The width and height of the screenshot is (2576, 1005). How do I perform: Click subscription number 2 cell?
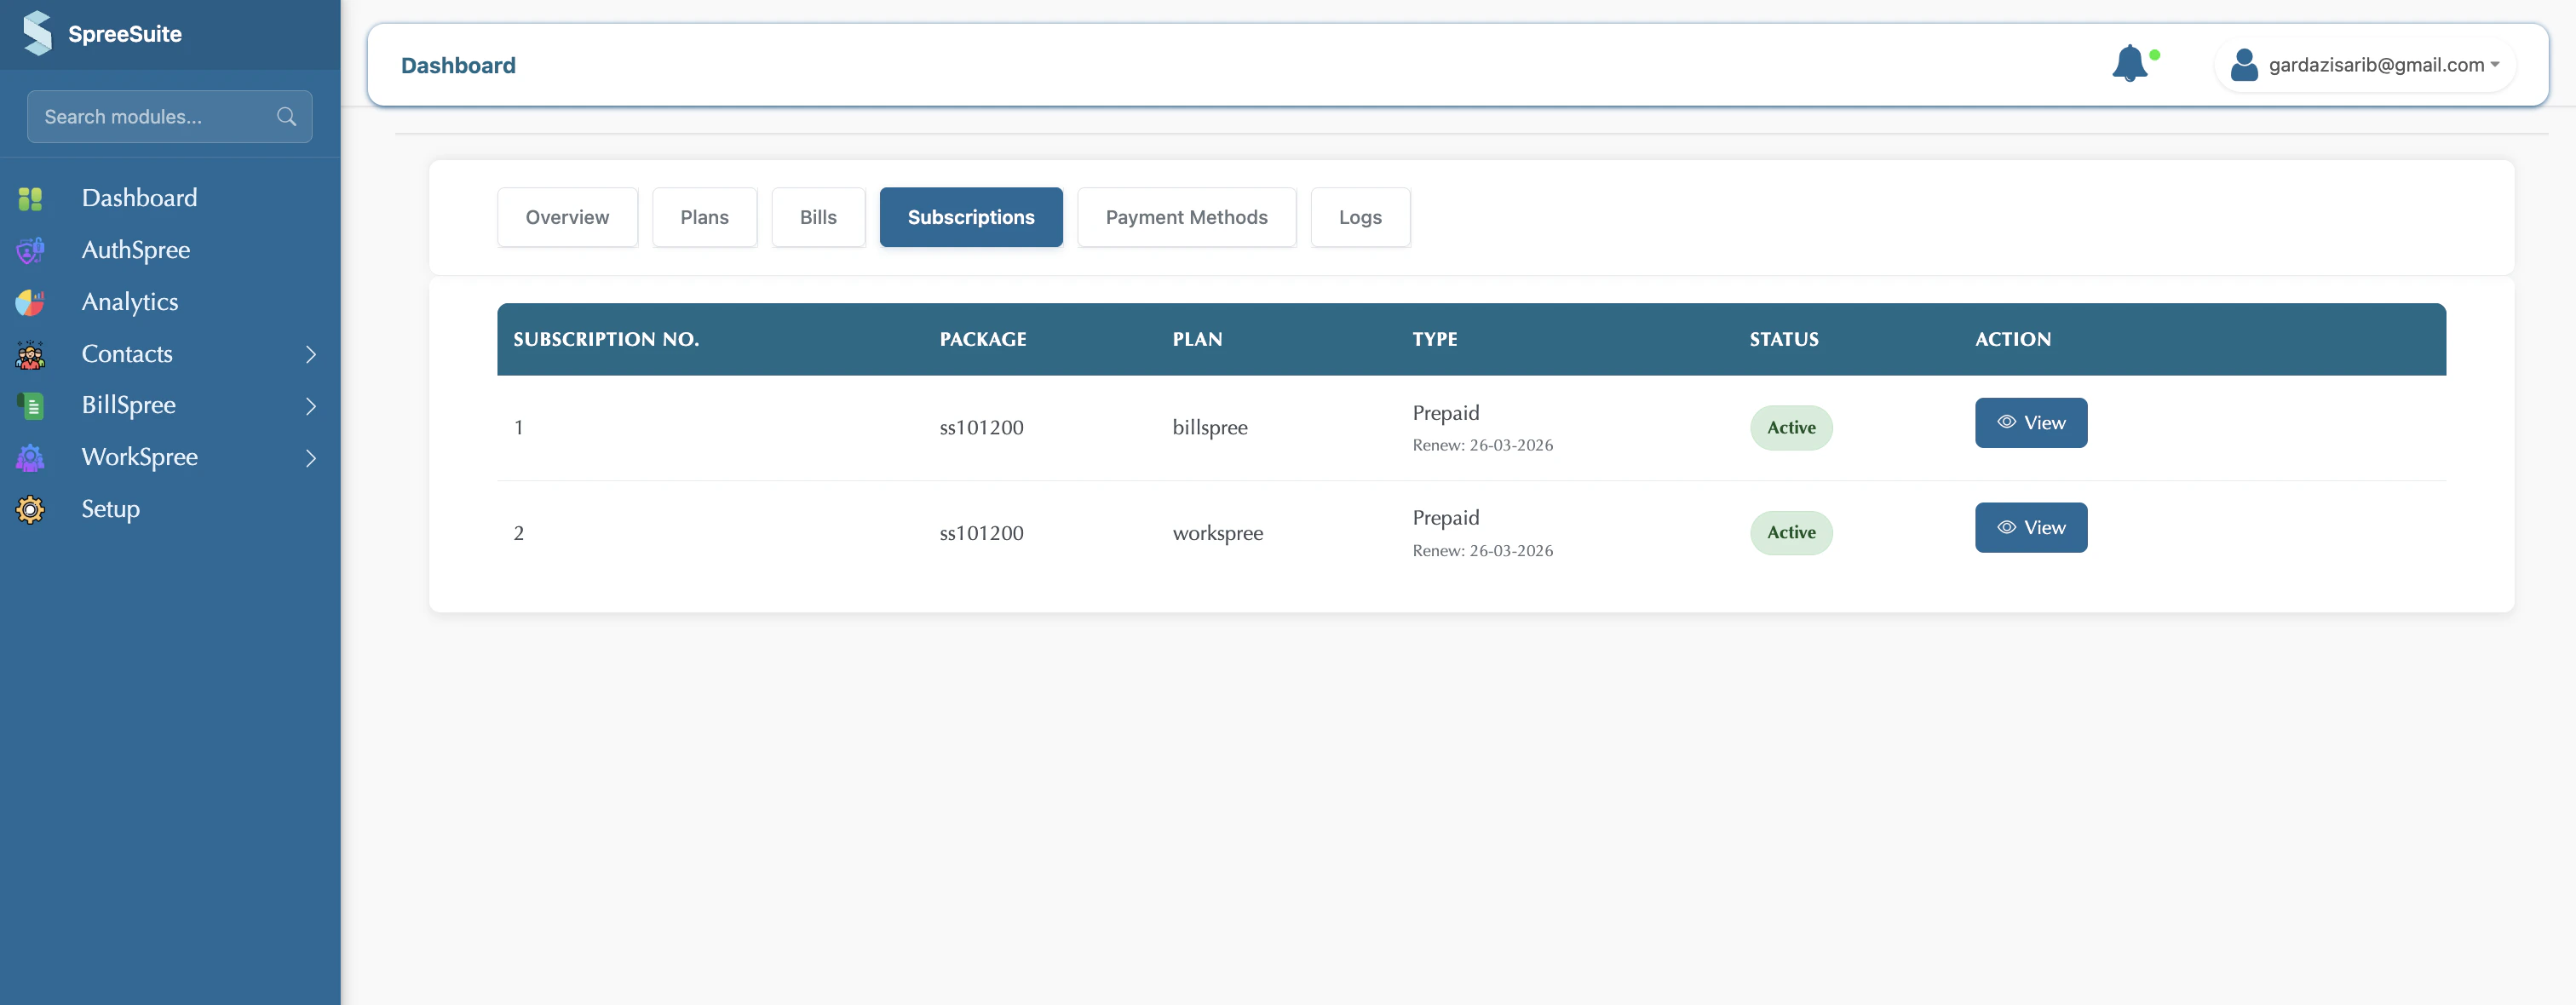coord(518,533)
